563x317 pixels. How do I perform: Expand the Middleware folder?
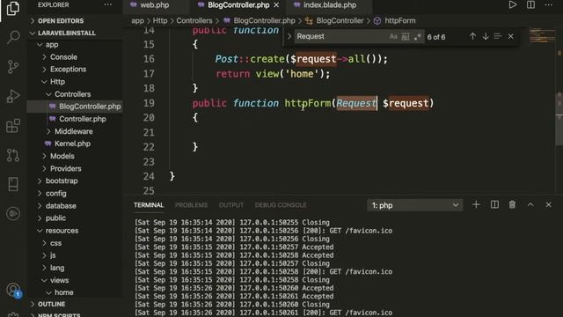74,131
